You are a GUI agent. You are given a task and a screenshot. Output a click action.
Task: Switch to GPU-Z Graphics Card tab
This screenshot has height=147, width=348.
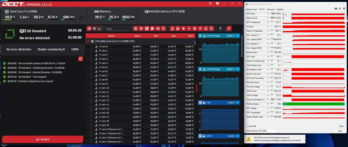tap(251, 9)
